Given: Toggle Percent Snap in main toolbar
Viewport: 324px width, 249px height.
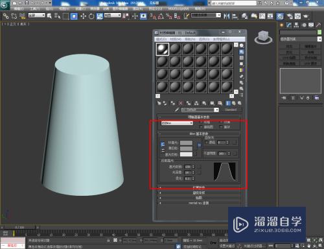Looking at the screenshot, I should pyautogui.click(x=169, y=16).
